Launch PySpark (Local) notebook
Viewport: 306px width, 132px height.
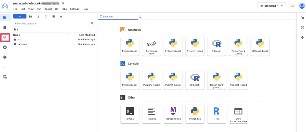click(173, 46)
